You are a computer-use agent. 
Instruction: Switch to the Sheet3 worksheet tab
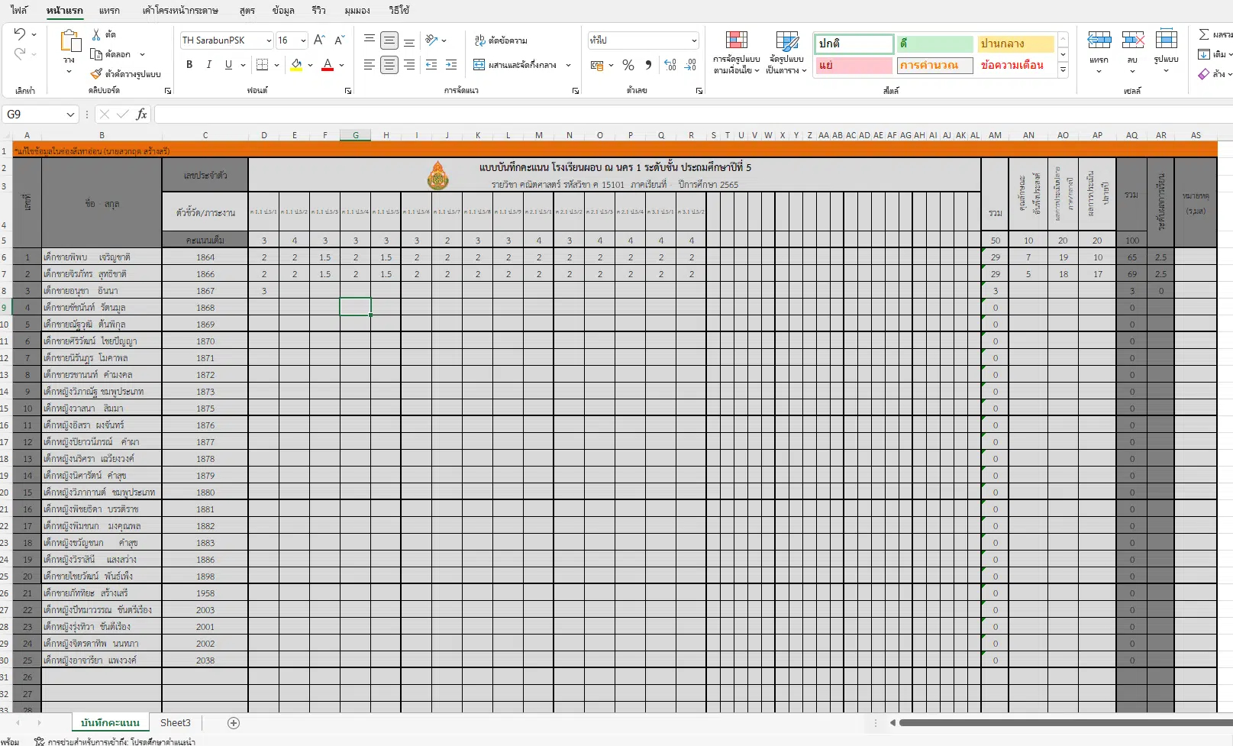[176, 723]
